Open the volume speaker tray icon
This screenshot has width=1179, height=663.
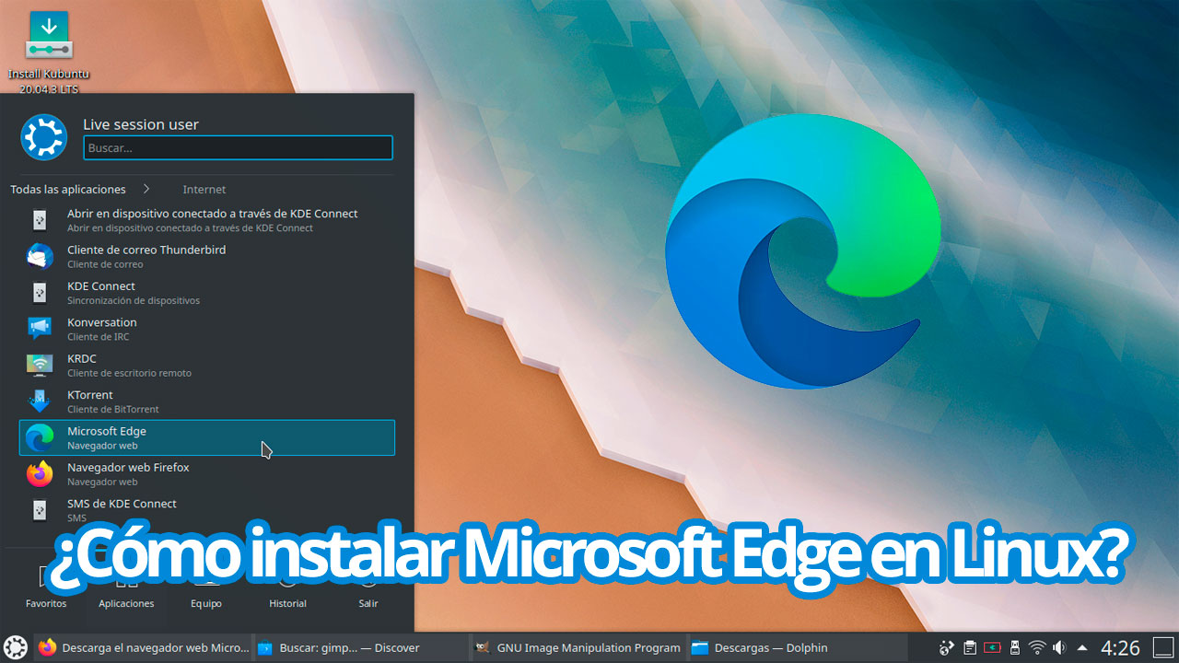click(x=1059, y=647)
